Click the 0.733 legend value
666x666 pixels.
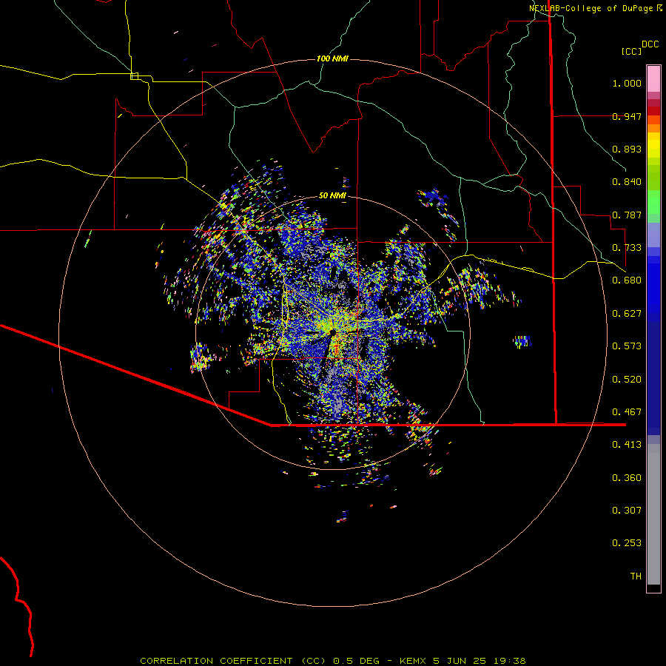pos(627,248)
